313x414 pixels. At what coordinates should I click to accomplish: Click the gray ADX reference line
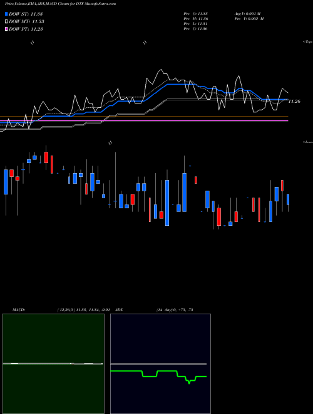click(158, 364)
